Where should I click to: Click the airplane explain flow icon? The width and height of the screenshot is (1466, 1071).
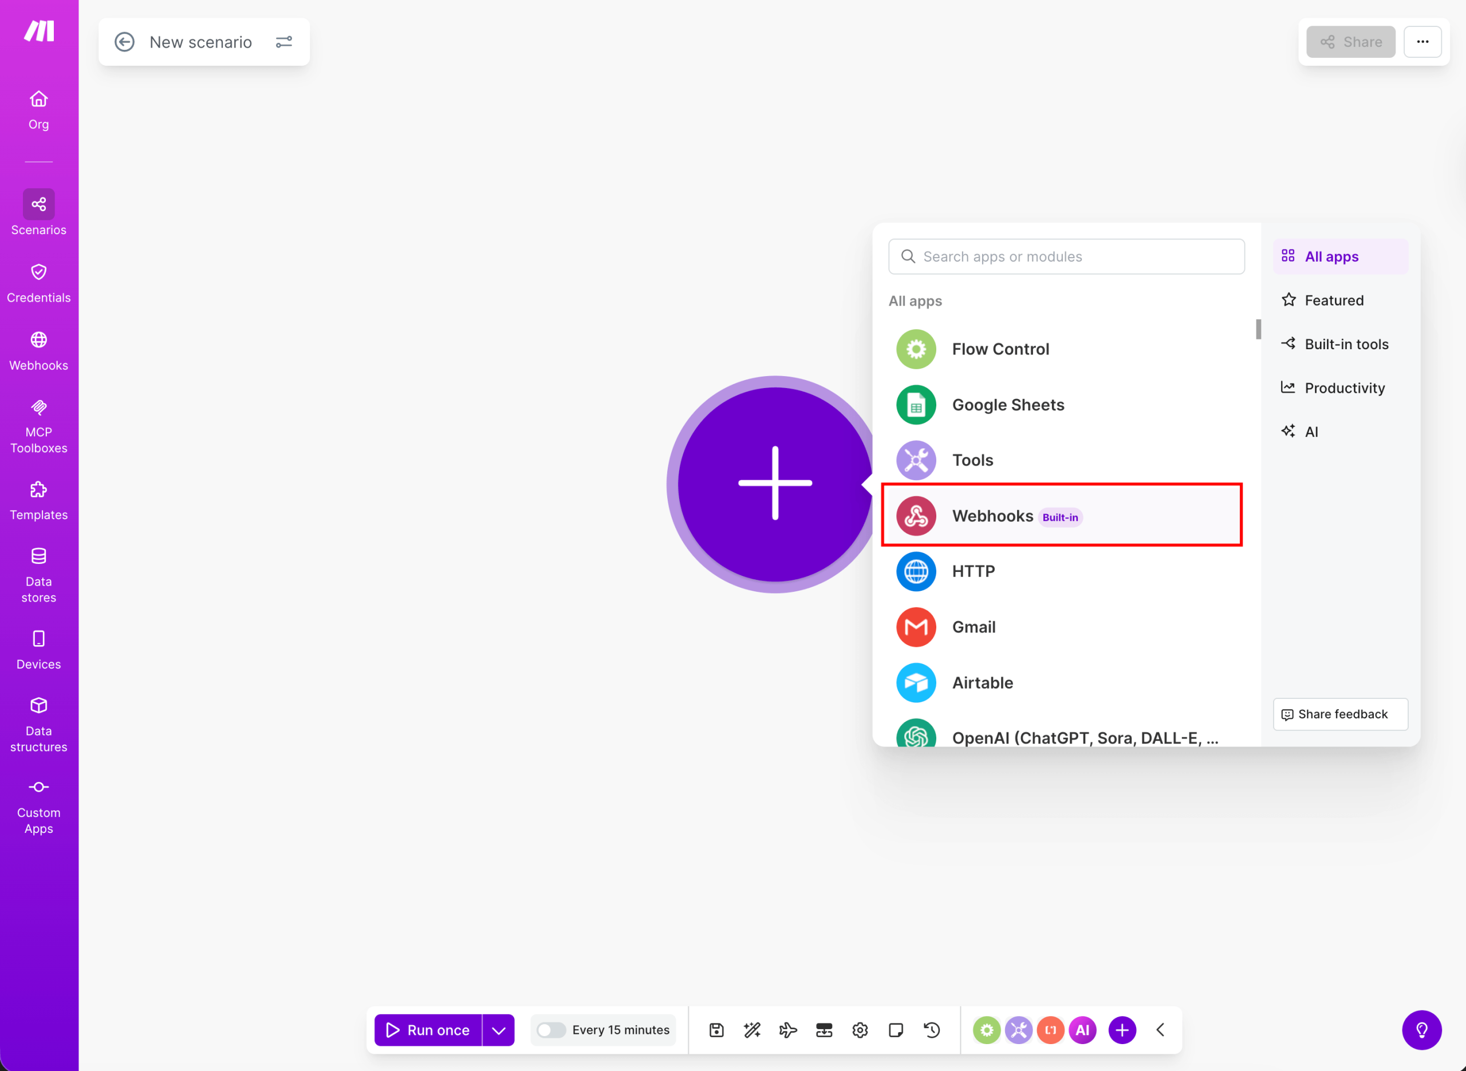[x=788, y=1030]
